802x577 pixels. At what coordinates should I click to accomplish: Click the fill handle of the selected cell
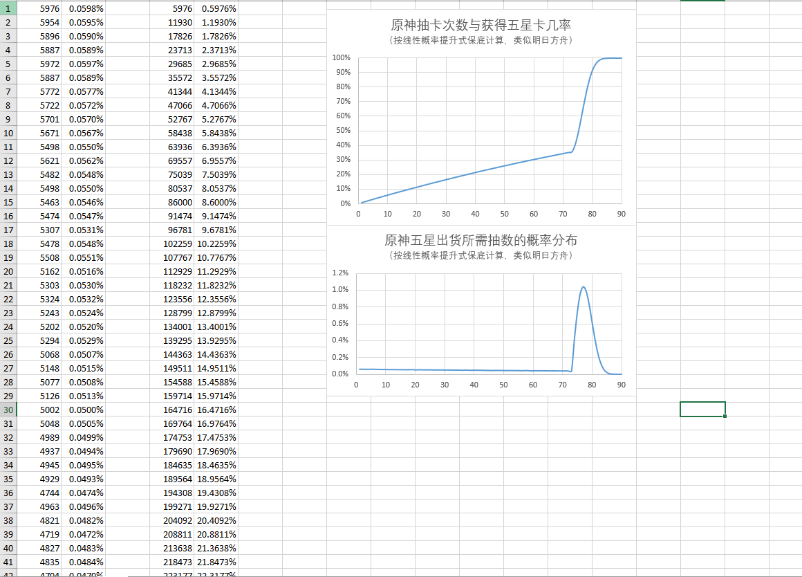point(723,416)
